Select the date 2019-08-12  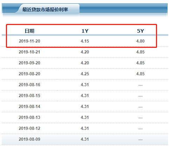coord(29,128)
